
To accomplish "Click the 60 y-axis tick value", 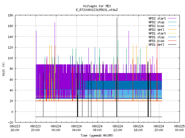I will click(x=11, y=80).
